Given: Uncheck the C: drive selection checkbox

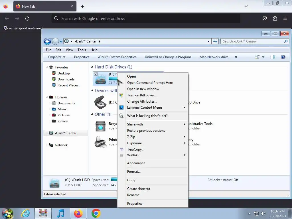Looking at the screenshot, I should point(96,74).
